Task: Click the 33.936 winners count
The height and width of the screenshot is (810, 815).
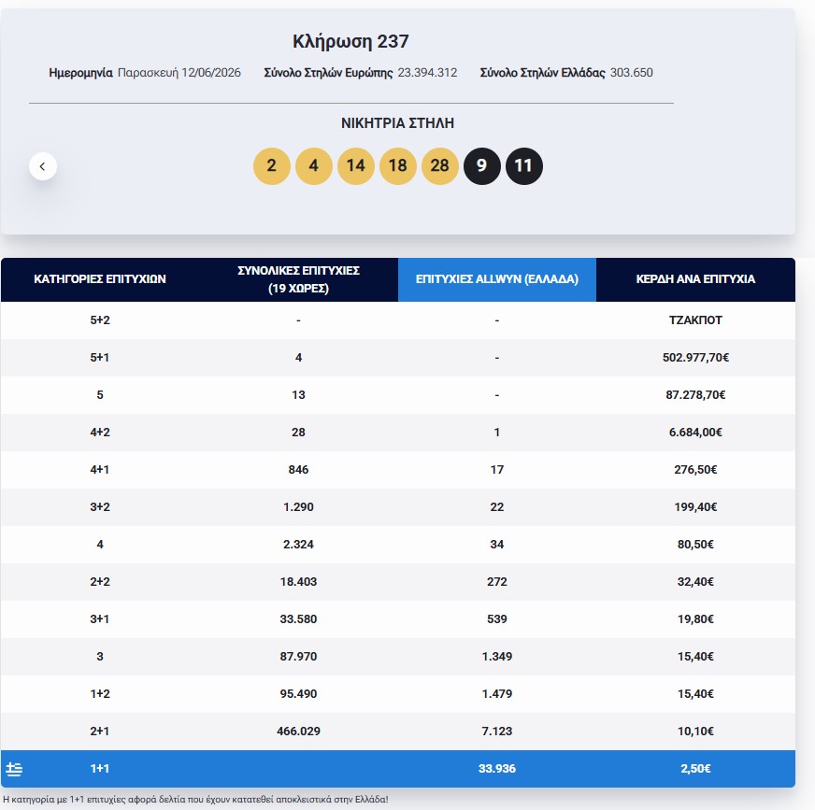Action: tap(497, 769)
